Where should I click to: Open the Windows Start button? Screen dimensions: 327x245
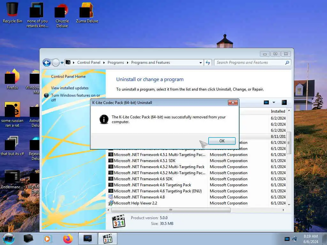pyautogui.click(x=9, y=239)
